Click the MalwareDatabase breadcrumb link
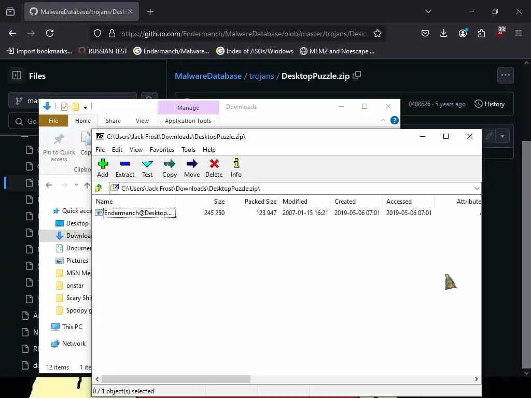This screenshot has width=531, height=398. (208, 76)
